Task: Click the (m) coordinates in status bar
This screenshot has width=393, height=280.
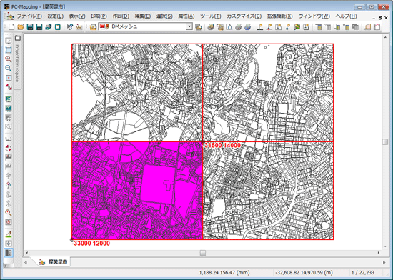Action: (304, 272)
